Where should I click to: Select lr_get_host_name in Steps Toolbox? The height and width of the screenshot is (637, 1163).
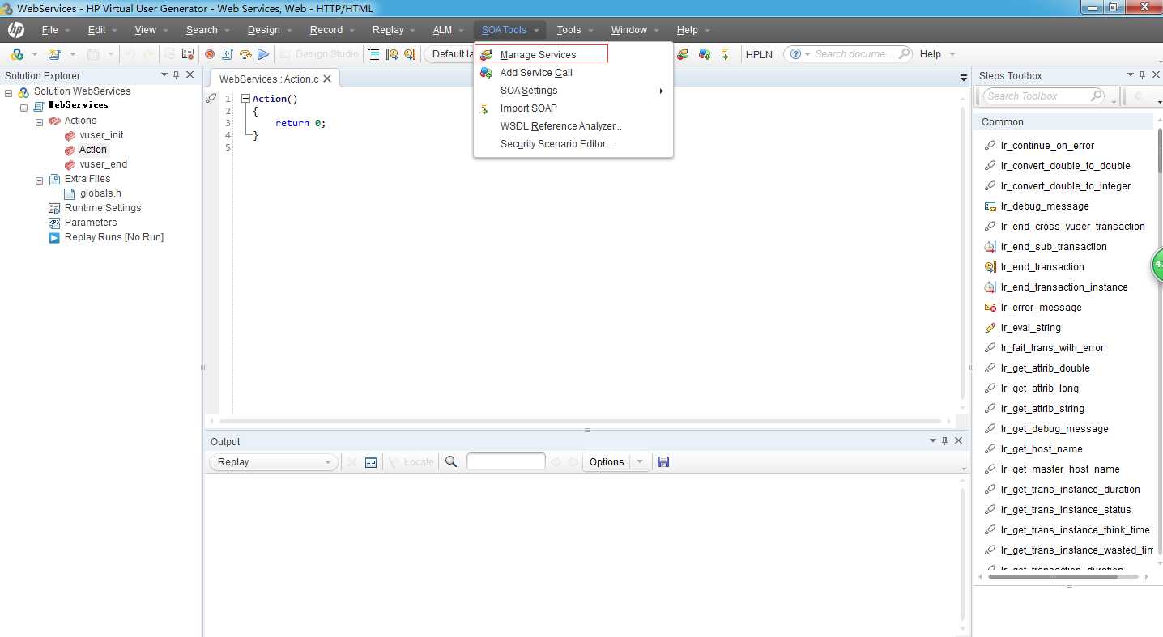pyautogui.click(x=1042, y=449)
